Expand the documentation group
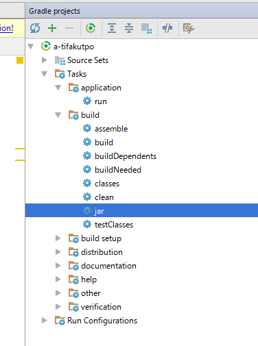The width and height of the screenshot is (258, 346). click(58, 266)
